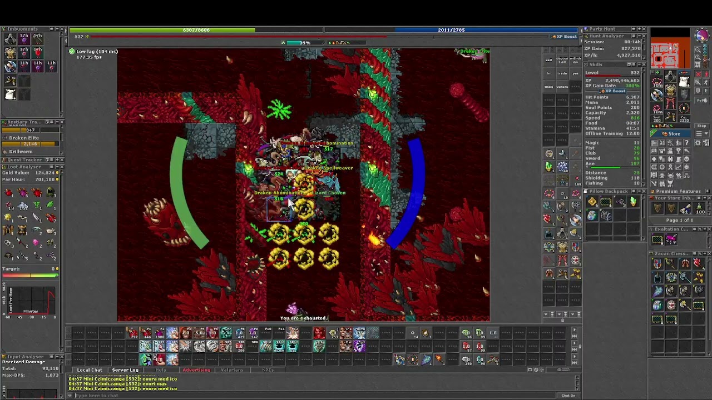Viewport: 712px width, 400px height.
Task: Click the Gold Value coin icon
Action: click(x=57, y=173)
